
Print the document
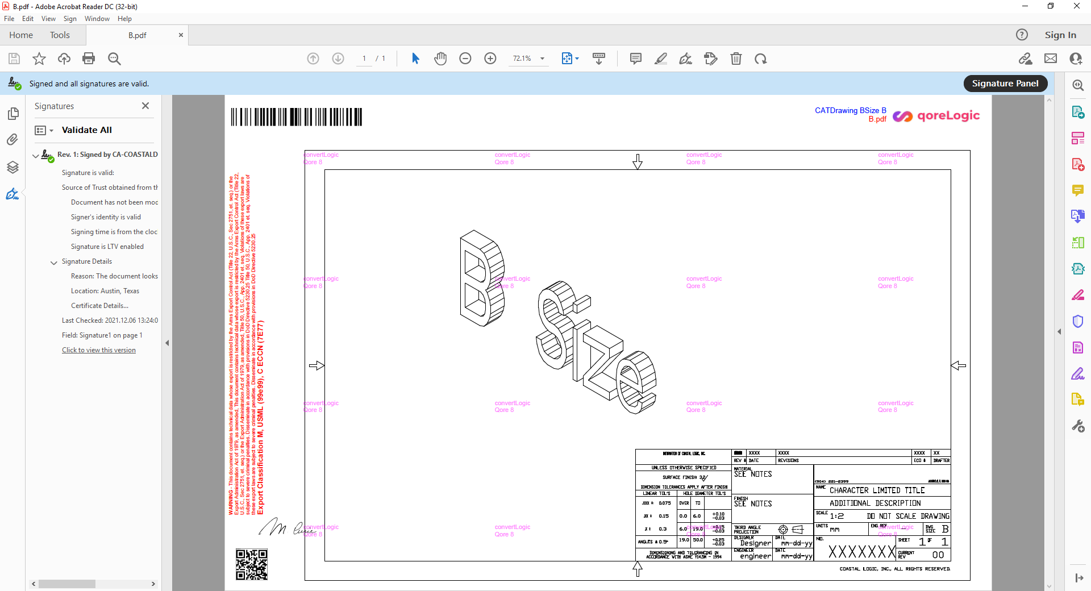tap(89, 59)
